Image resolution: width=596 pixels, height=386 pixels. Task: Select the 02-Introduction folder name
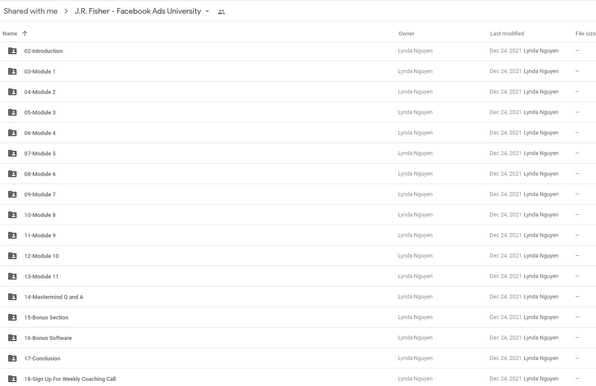tap(44, 51)
